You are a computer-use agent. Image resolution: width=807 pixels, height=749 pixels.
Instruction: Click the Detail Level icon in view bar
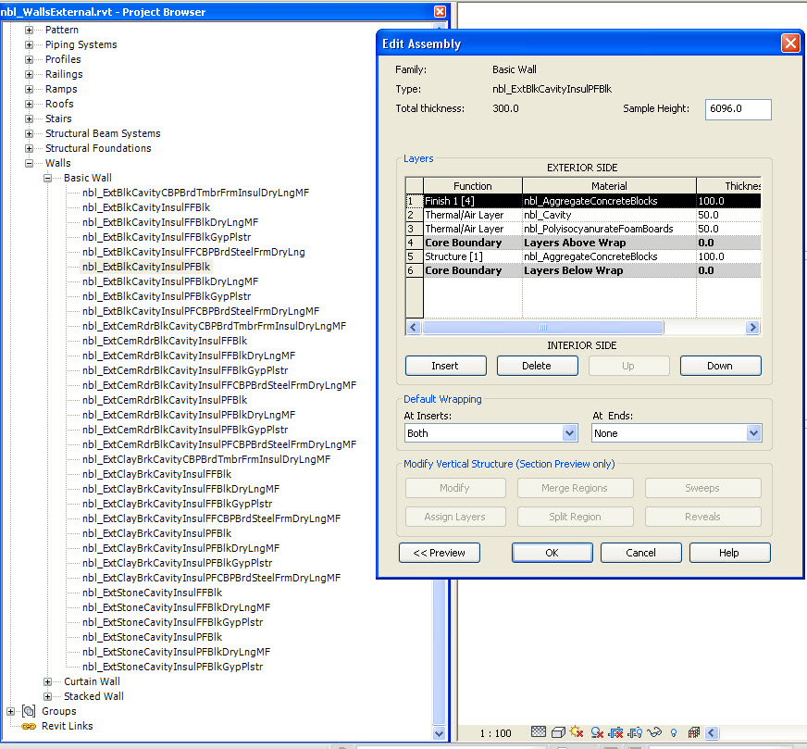pos(538,732)
